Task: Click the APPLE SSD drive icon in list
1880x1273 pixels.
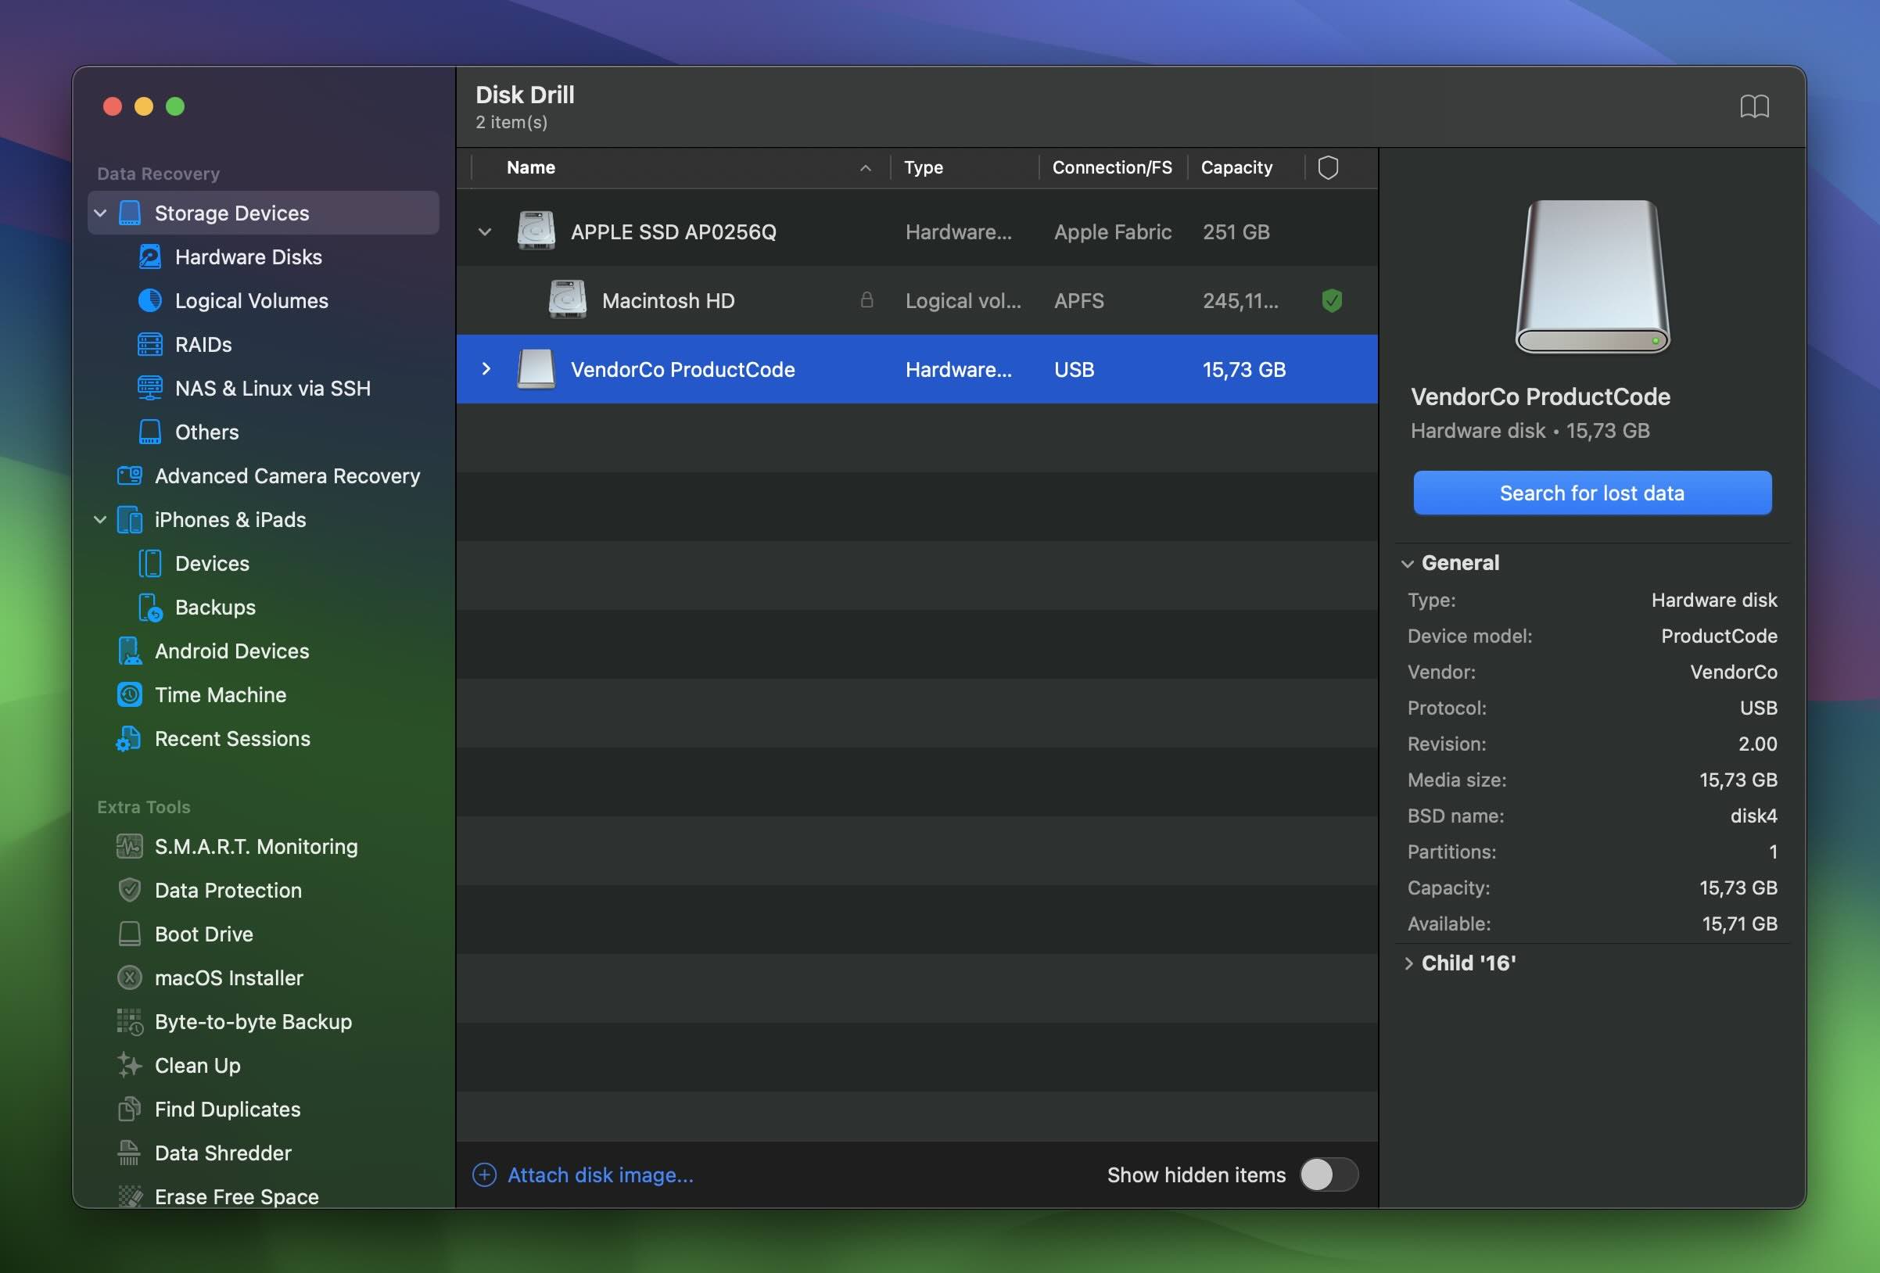Action: 536,231
